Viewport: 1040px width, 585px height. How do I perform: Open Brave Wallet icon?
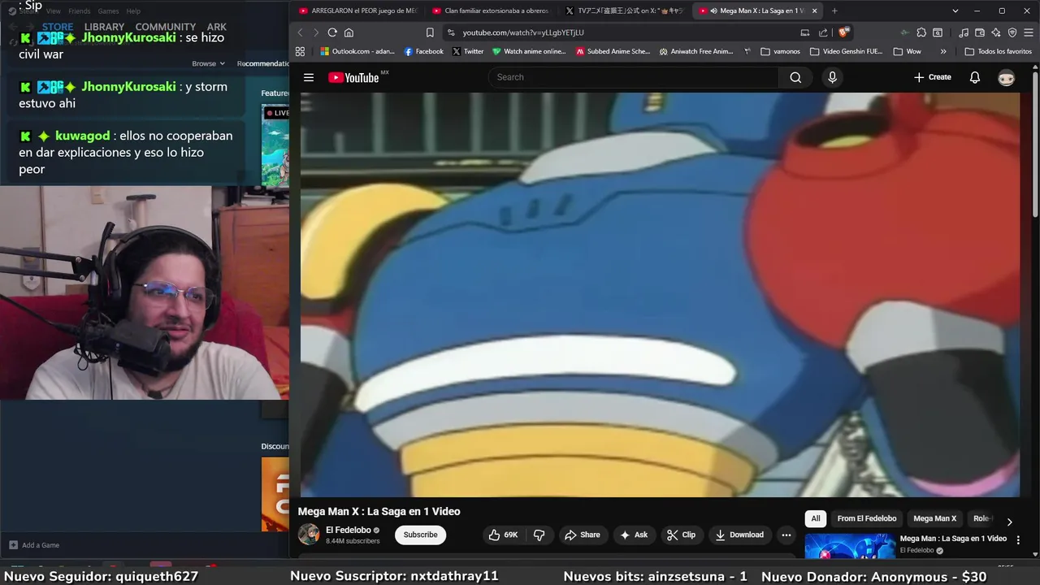pyautogui.click(x=980, y=32)
